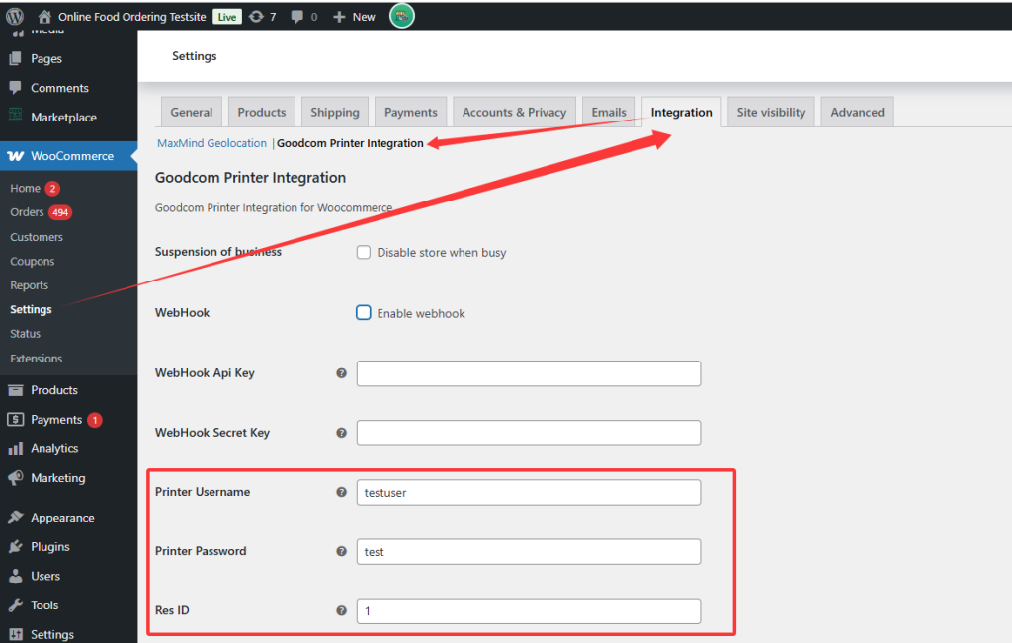Enable the webhook checkbox

(364, 313)
